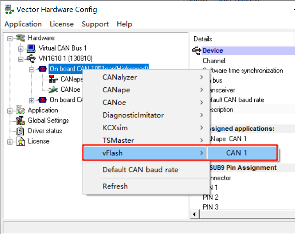The height and width of the screenshot is (234, 295).
Task: Choose vFlash in the context menu
Action: 145,153
